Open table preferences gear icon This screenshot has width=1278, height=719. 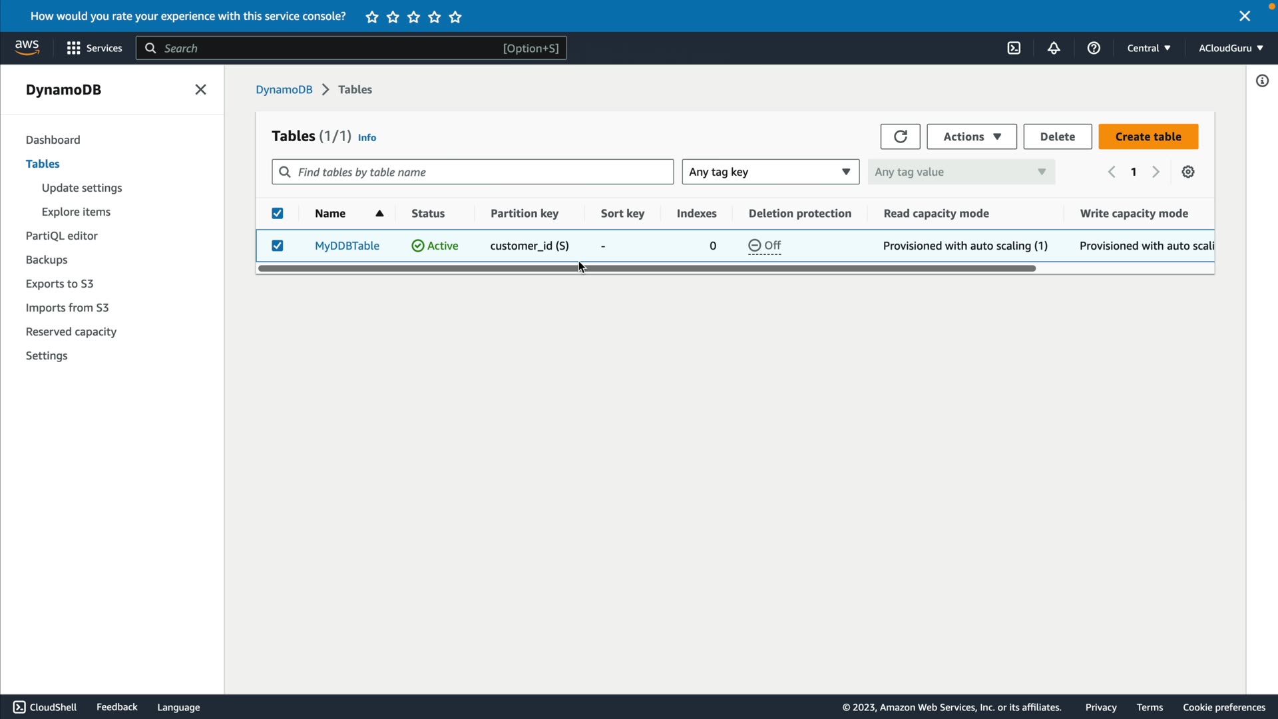pos(1188,172)
